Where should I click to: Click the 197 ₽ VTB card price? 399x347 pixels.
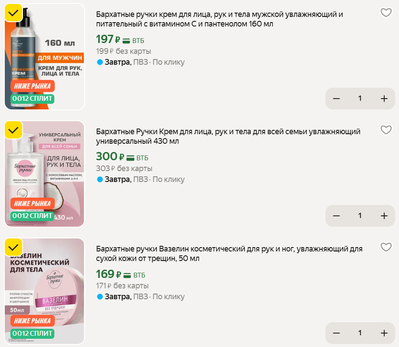pos(120,40)
